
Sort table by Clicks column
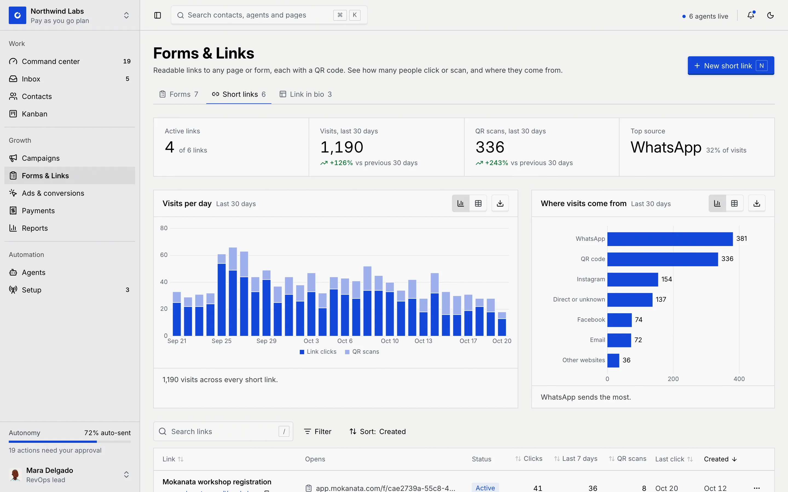pos(529,459)
